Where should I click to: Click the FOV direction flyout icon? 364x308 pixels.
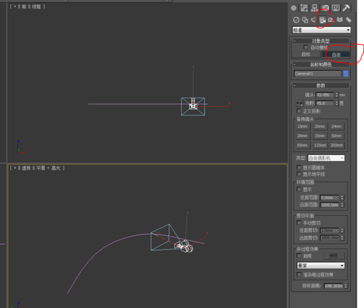[300, 103]
